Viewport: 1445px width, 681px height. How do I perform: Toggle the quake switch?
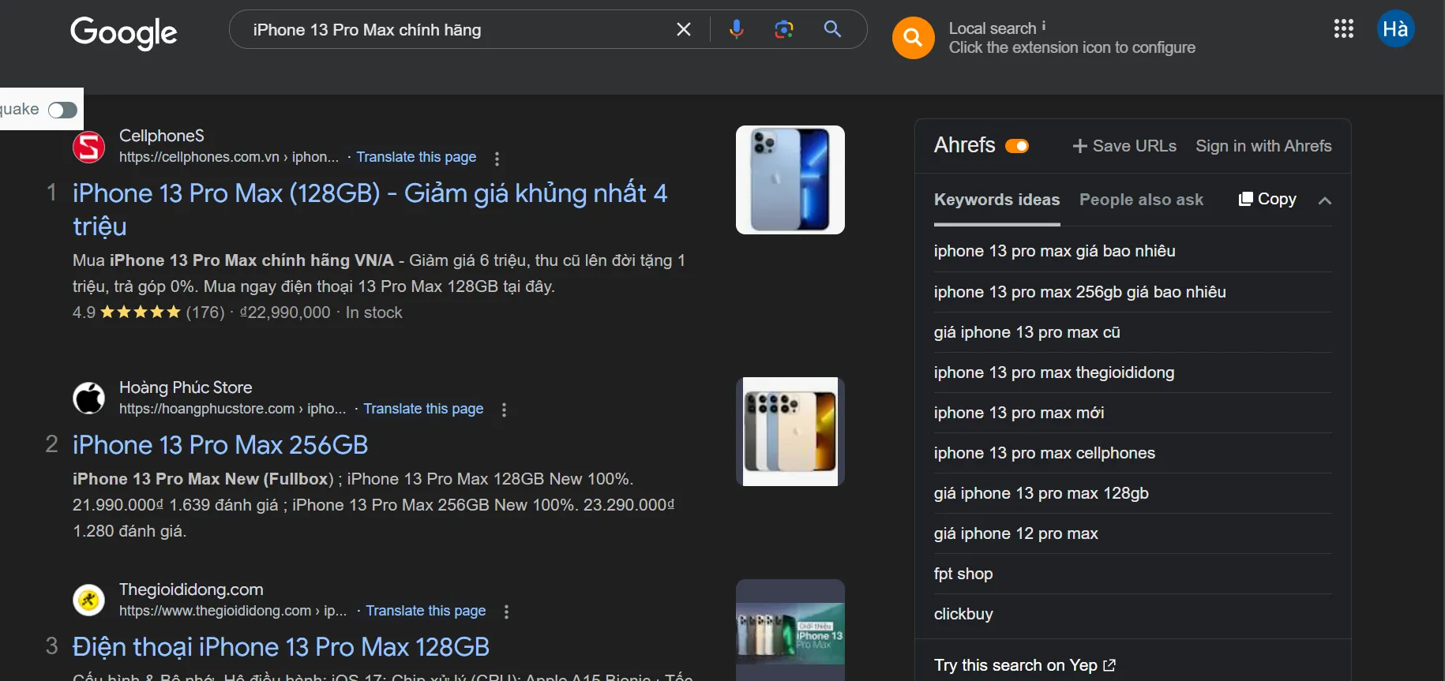click(x=62, y=110)
